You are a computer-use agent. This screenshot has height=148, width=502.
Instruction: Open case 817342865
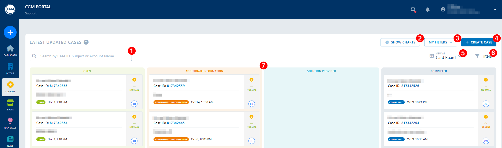pos(59,86)
